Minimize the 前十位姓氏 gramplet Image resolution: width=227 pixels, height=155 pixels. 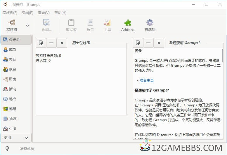click(x=51, y=43)
